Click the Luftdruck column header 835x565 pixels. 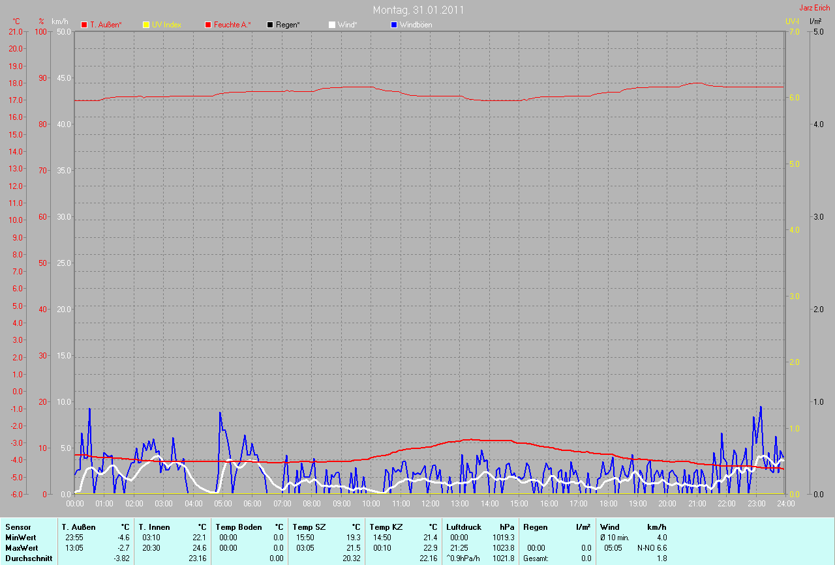[464, 527]
